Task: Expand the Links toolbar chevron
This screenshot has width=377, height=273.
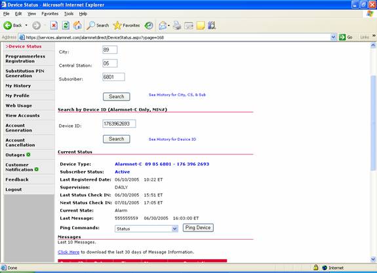Action: click(374, 36)
